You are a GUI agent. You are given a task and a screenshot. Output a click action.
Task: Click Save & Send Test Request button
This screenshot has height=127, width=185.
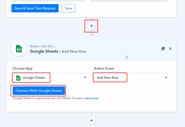coord(35,8)
